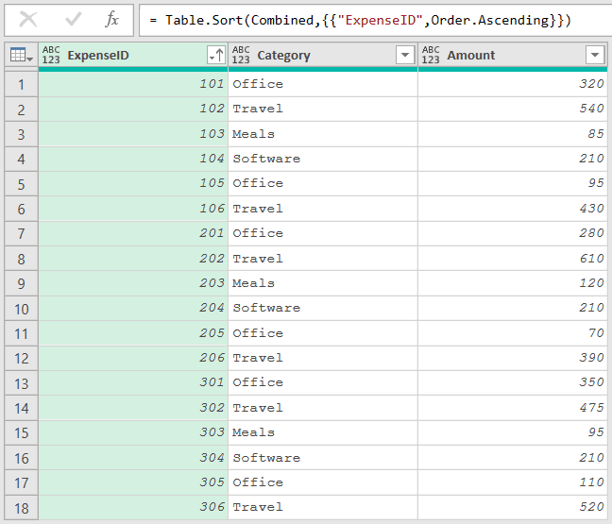Click Amount cell 475

pyautogui.click(x=513, y=408)
